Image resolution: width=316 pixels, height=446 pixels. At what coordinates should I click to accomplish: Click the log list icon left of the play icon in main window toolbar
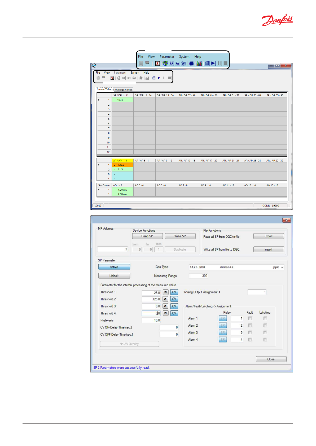pos(154,78)
